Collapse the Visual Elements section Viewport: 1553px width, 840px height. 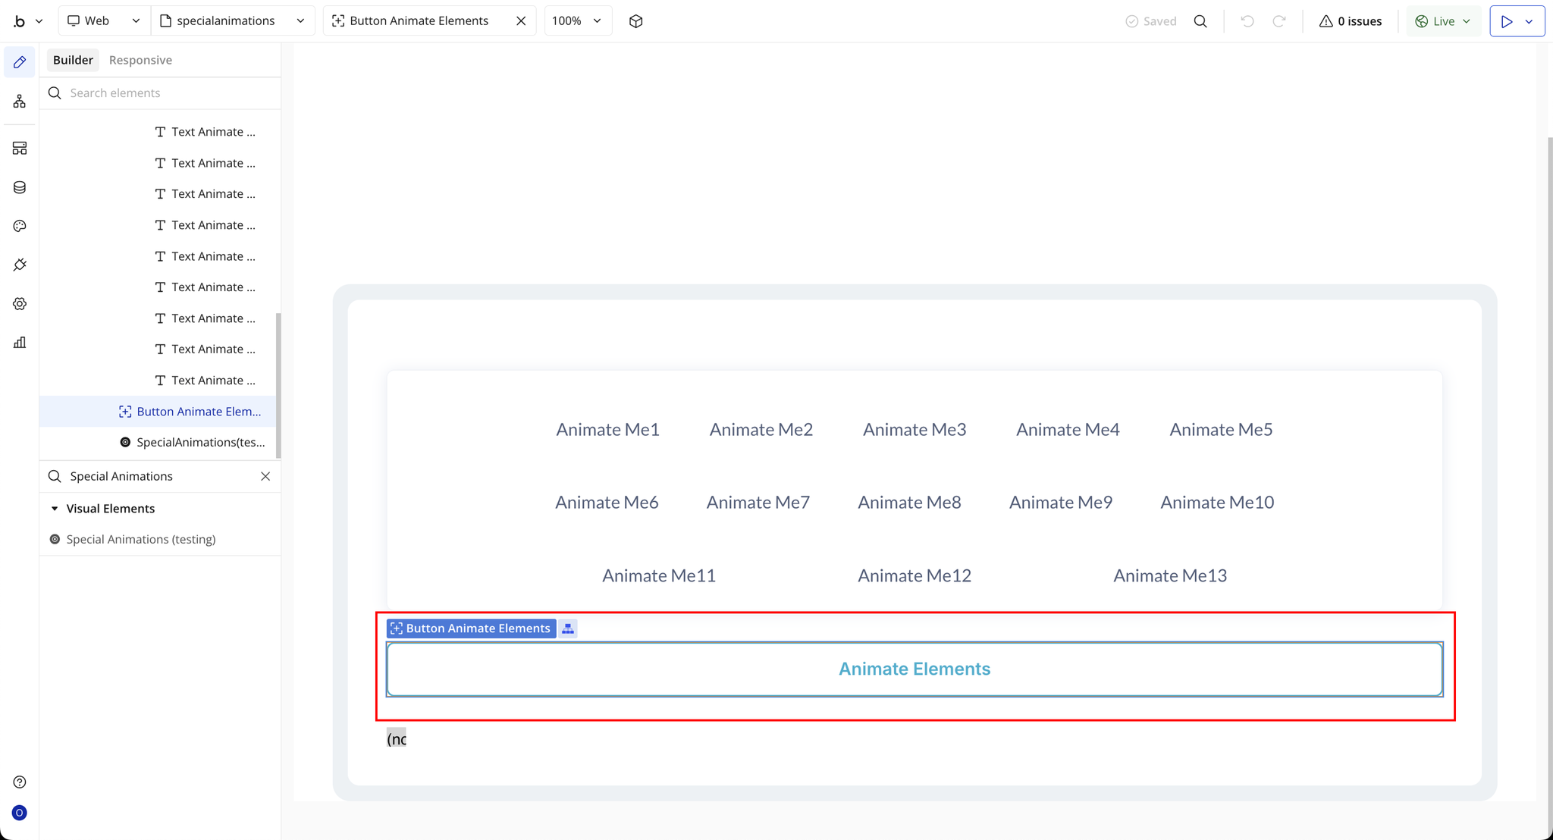pos(55,509)
